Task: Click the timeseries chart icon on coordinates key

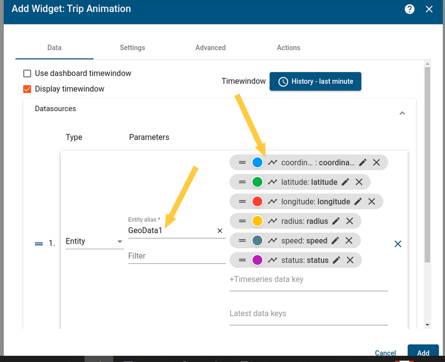Action: (272, 162)
